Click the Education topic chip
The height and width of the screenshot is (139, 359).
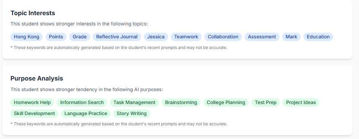pyautogui.click(x=318, y=37)
